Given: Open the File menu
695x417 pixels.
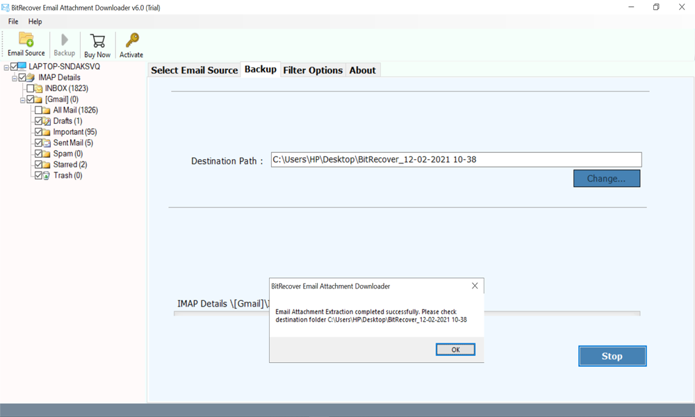Looking at the screenshot, I should pos(13,22).
